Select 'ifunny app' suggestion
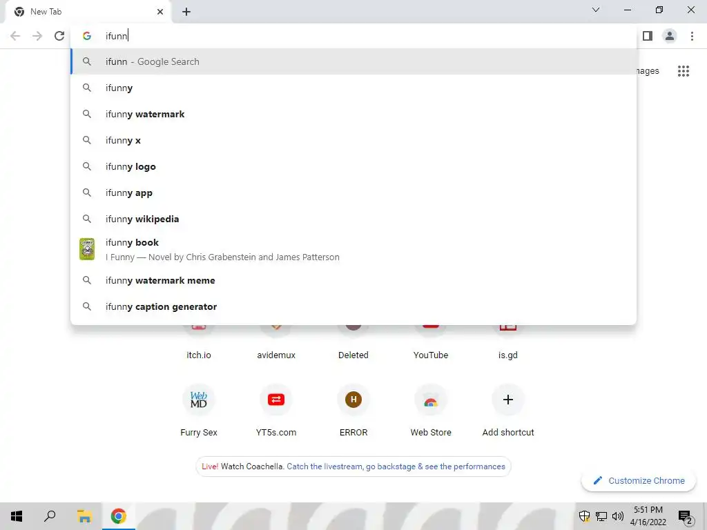707x530 pixels. pos(353,193)
